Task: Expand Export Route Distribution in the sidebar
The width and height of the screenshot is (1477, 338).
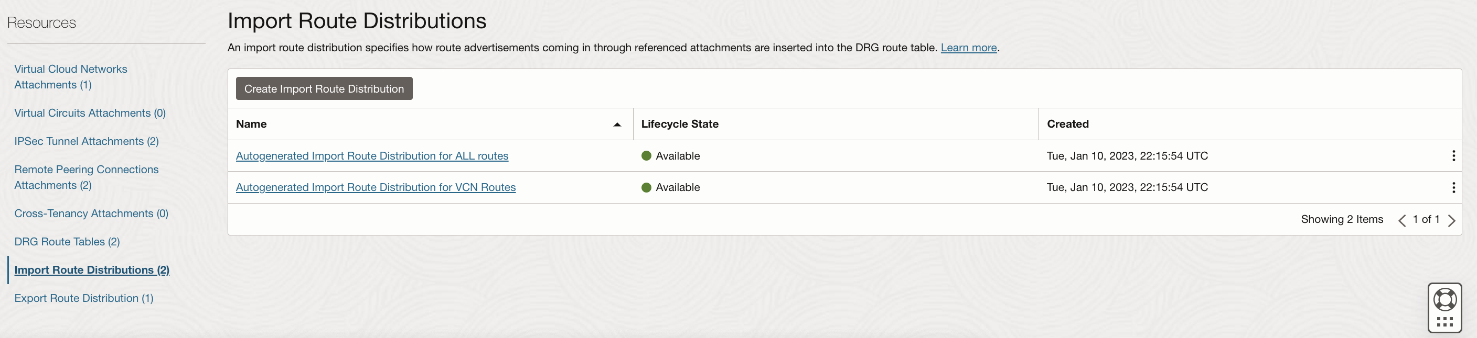Action: point(83,298)
